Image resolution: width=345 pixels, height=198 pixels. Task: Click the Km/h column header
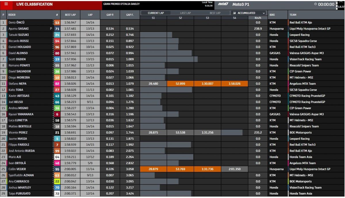coord(258,18)
